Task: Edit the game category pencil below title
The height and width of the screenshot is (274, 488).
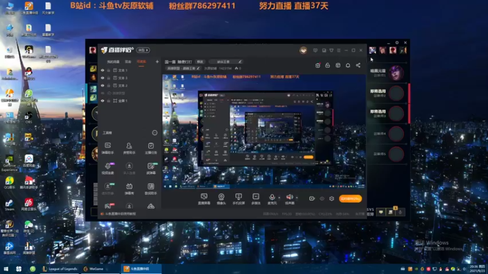Action: (199, 68)
